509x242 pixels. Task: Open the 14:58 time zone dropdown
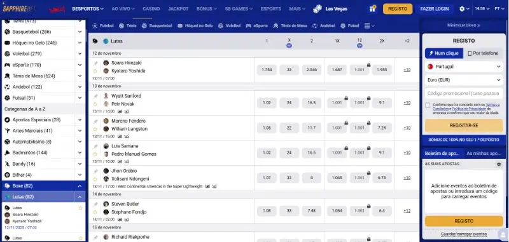point(482,9)
